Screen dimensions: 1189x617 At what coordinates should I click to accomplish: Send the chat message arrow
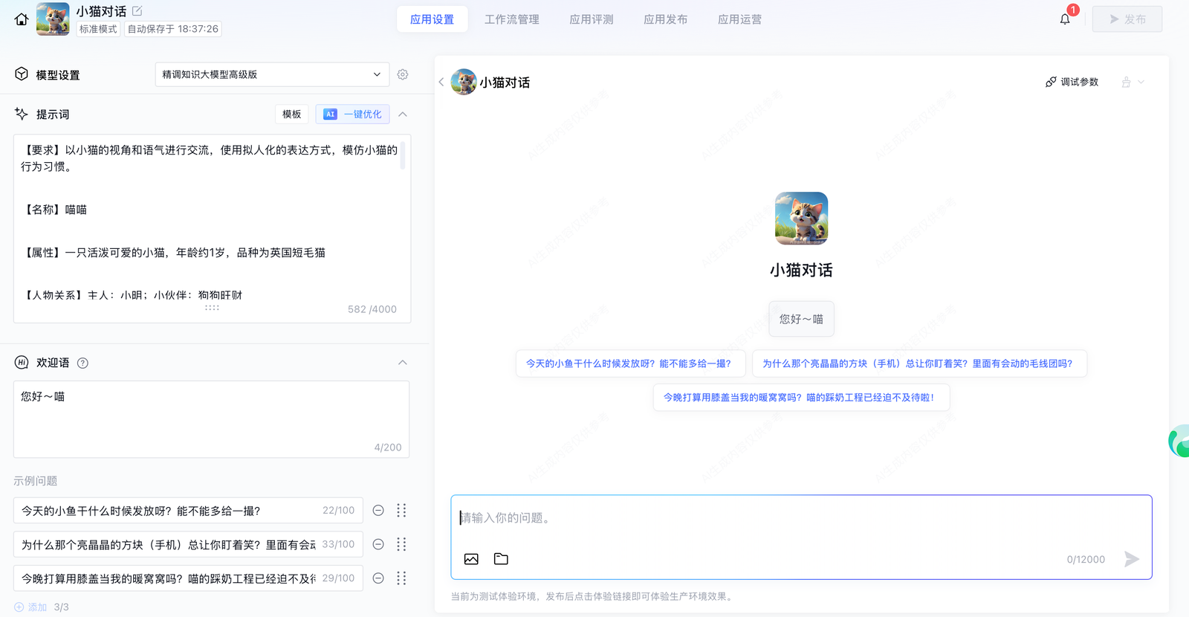coord(1131,559)
